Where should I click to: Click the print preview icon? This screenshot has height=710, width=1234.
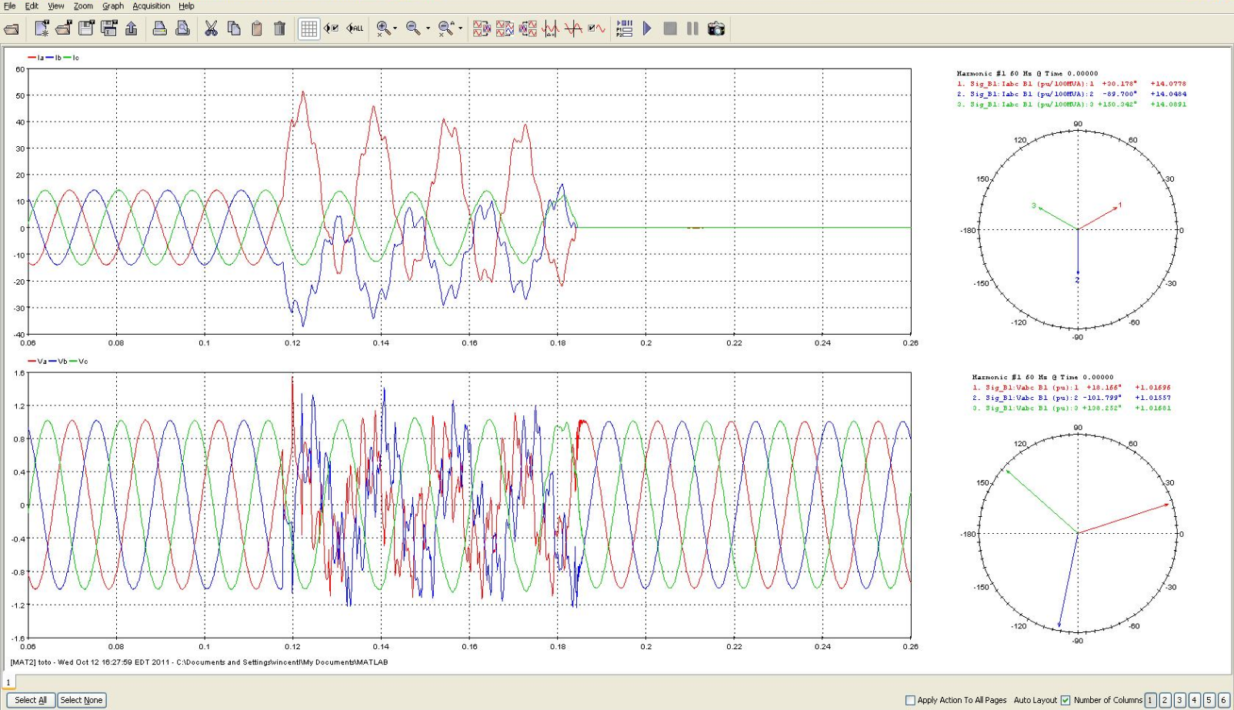(x=182, y=28)
